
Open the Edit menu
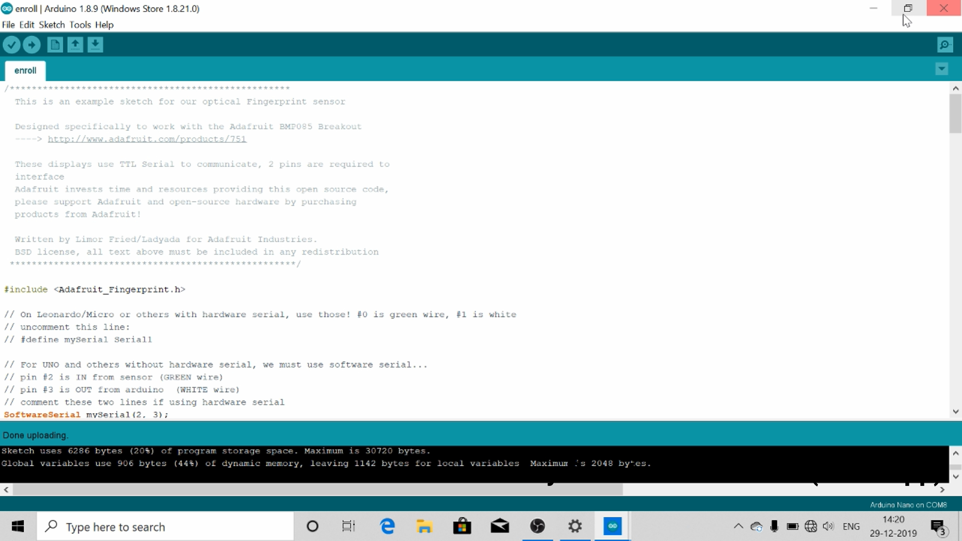27,25
